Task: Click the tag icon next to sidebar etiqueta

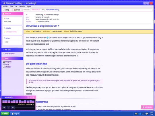Action: tap(5, 28)
